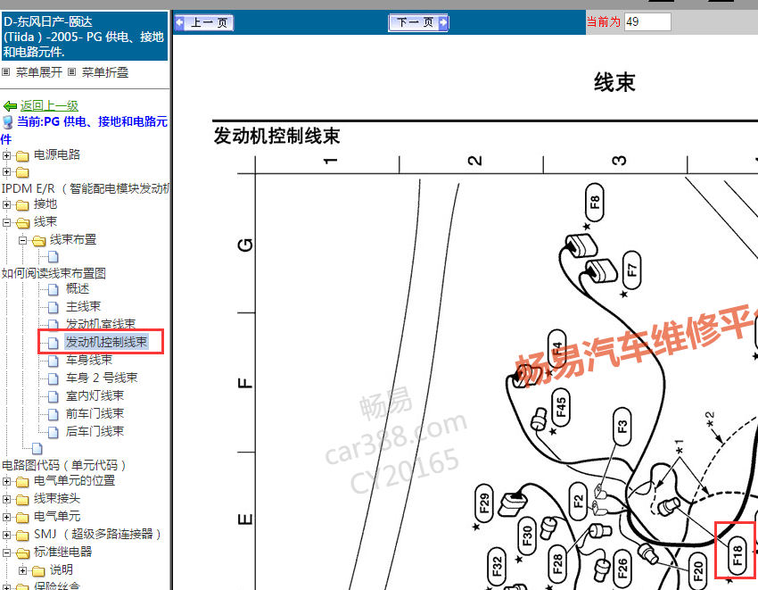The height and width of the screenshot is (590, 758).
Task: Click 菜单折叠 to collapse the menu
Action: [x=105, y=72]
